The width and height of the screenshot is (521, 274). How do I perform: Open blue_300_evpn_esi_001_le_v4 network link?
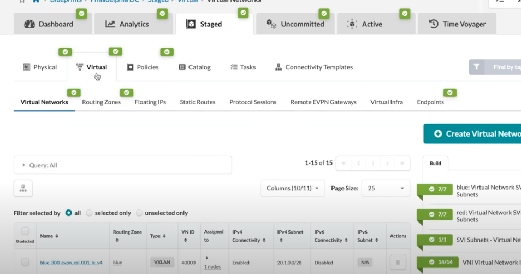[71, 263]
